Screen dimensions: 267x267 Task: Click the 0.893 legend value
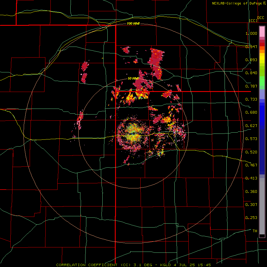[251, 60]
